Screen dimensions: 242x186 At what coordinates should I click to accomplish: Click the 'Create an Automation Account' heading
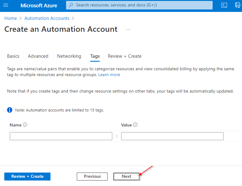(x=61, y=29)
